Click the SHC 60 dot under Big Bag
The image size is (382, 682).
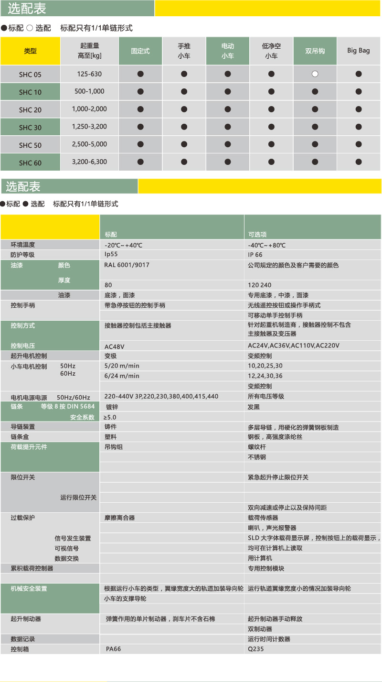(359, 162)
